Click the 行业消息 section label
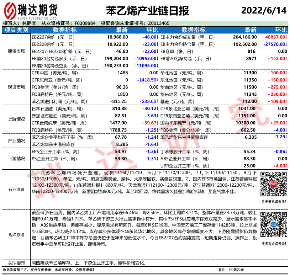The image size is (290, 276). pyautogui.click(x=16, y=189)
